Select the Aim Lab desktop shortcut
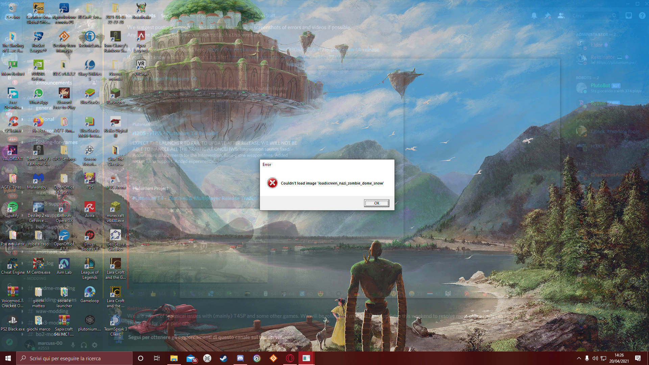This screenshot has height=365, width=649. [x=64, y=266]
